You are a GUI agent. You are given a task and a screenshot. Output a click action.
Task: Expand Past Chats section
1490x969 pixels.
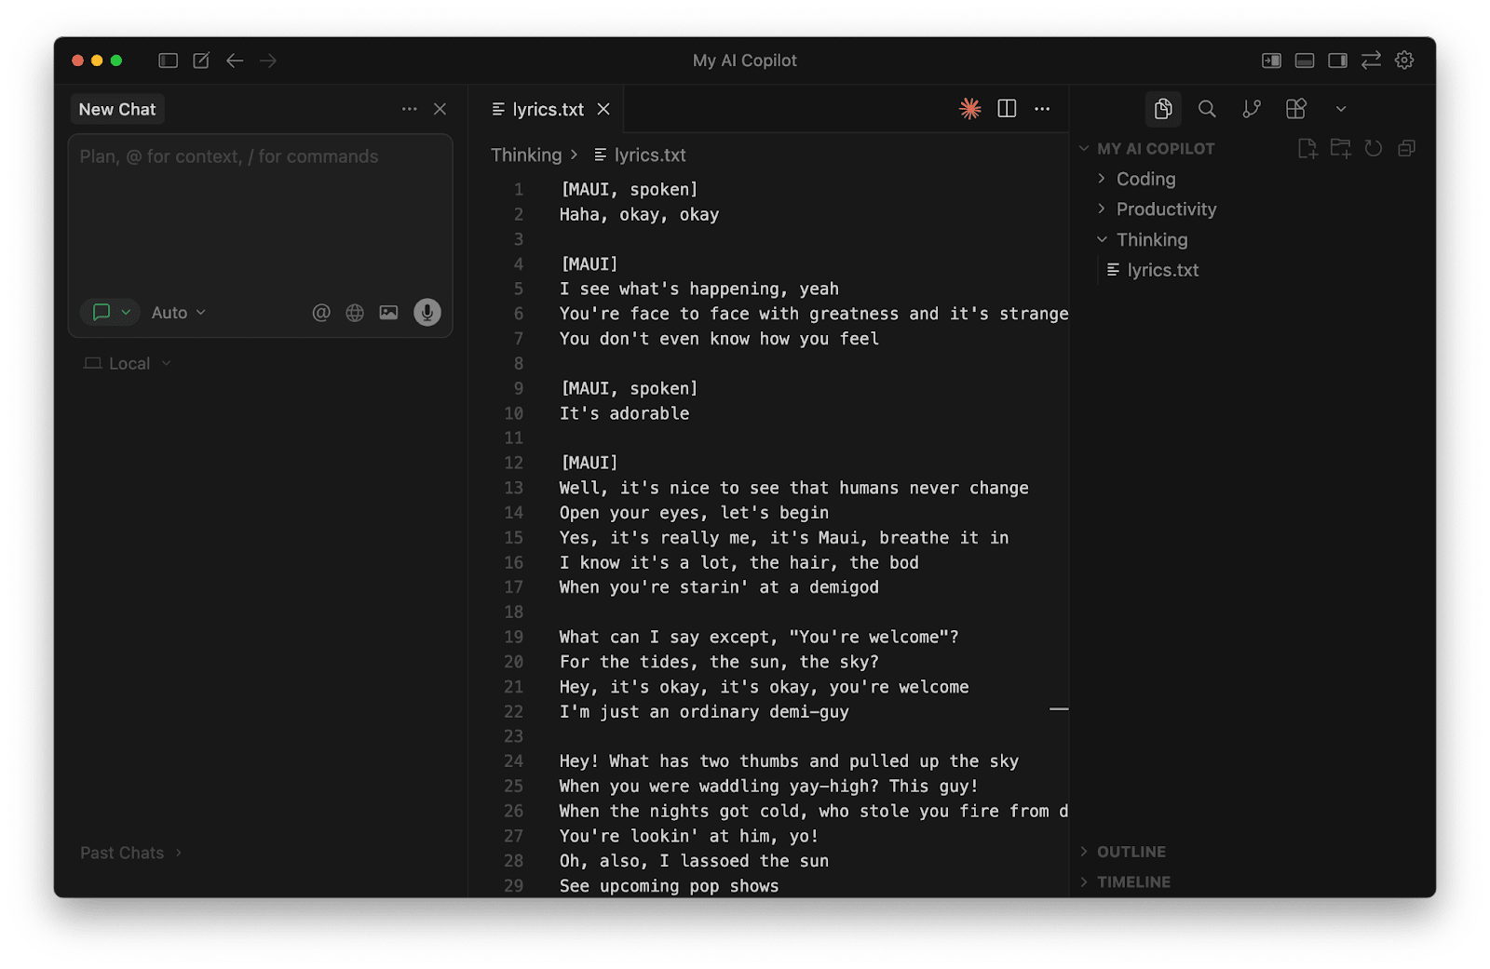(130, 853)
